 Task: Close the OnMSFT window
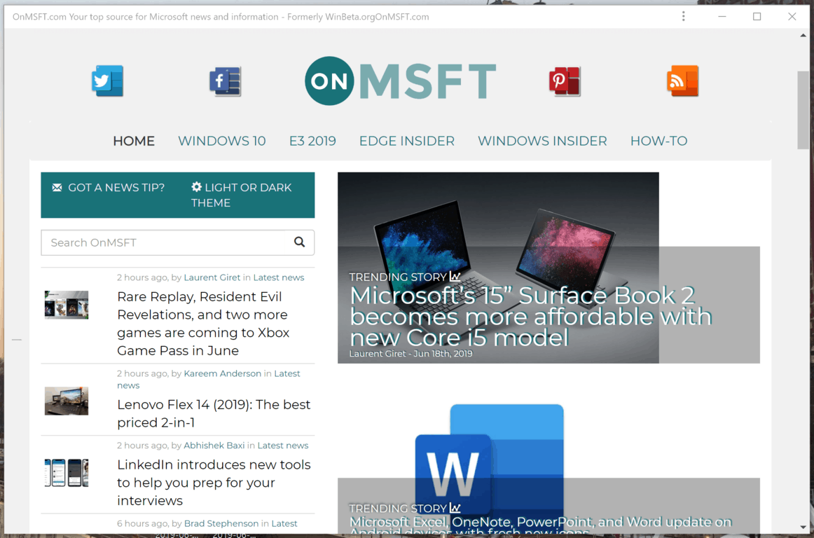click(792, 17)
